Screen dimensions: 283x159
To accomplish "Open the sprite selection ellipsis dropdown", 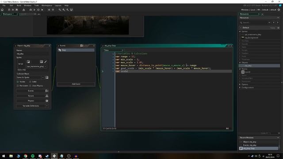I will click(46, 67).
